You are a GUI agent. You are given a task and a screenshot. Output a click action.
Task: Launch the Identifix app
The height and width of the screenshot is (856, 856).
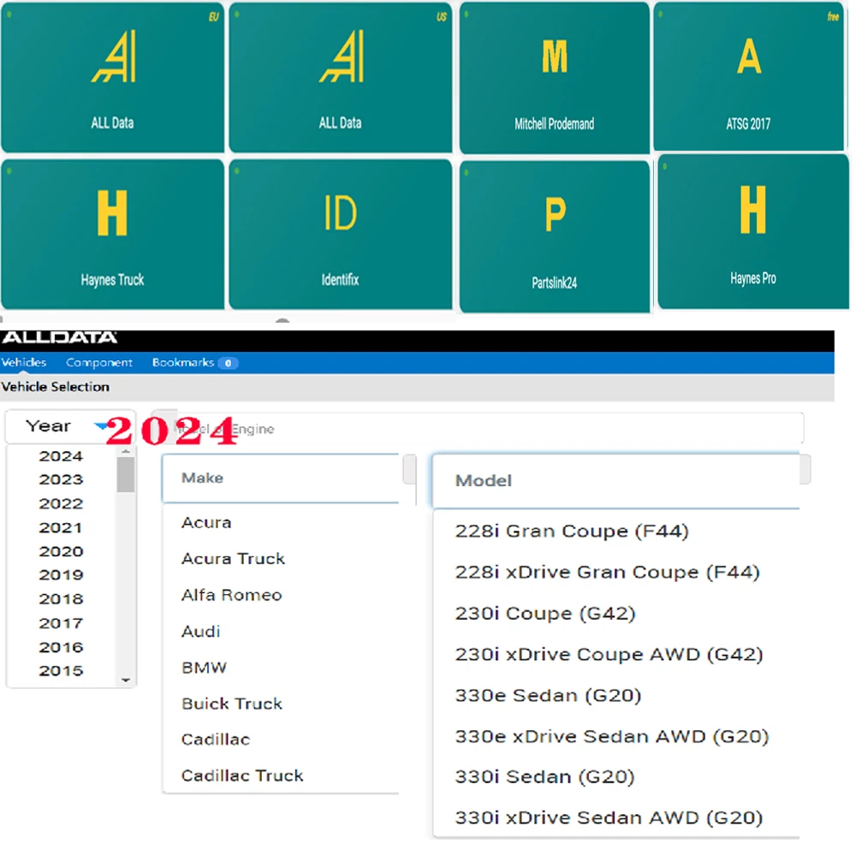[339, 233]
